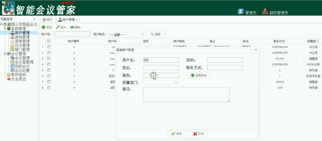322x141 pixels.
Task: Switch to the 首页 tab
Action: pyautogui.click(x=47, y=20)
